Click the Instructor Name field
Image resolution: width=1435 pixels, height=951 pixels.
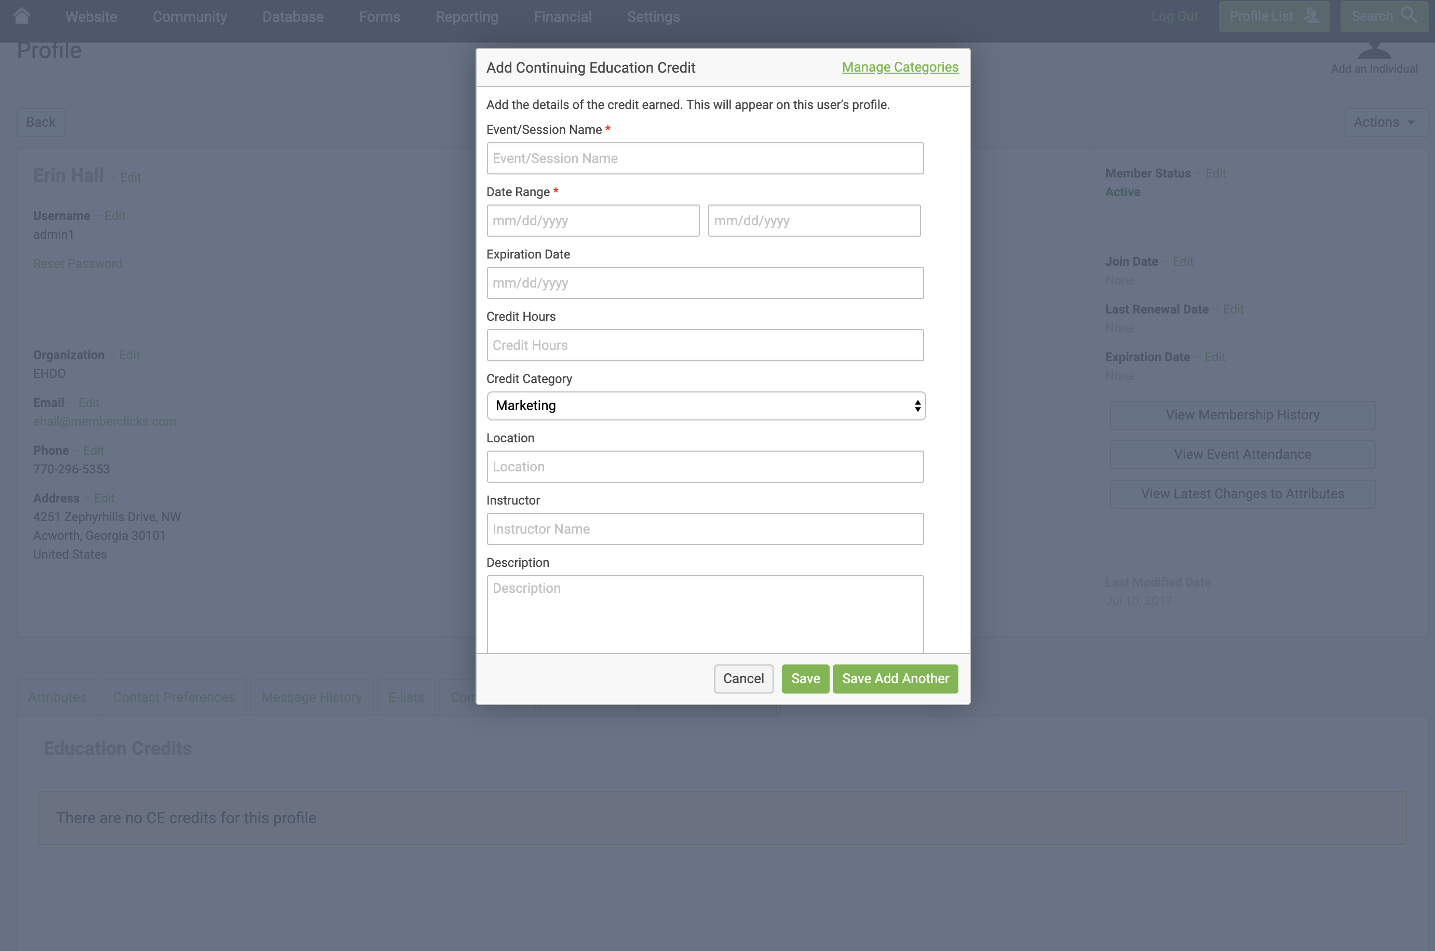pos(705,529)
